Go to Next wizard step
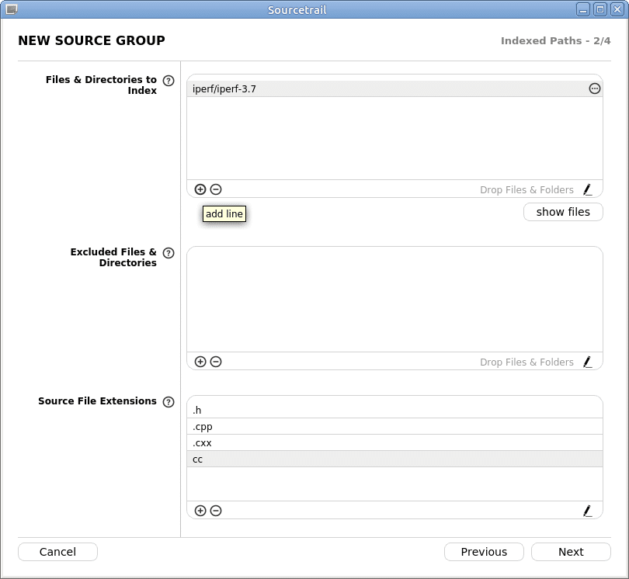Image resolution: width=629 pixels, height=579 pixels. coord(571,552)
